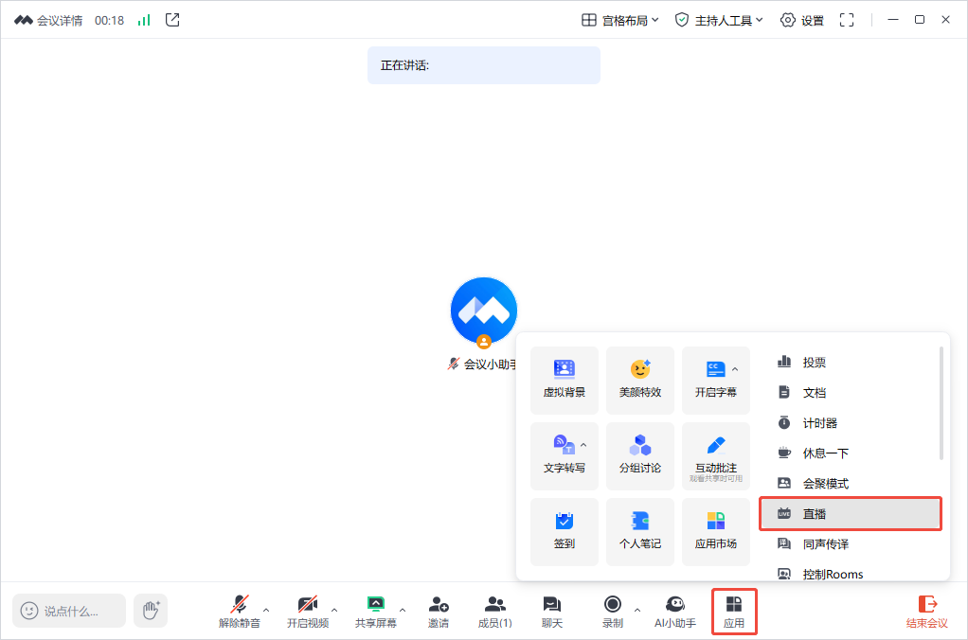Unmute with 解除静音 microphone button
The image size is (968, 640).
(240, 612)
